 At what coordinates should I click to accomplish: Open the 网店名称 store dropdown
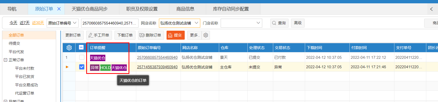(x=180, y=23)
